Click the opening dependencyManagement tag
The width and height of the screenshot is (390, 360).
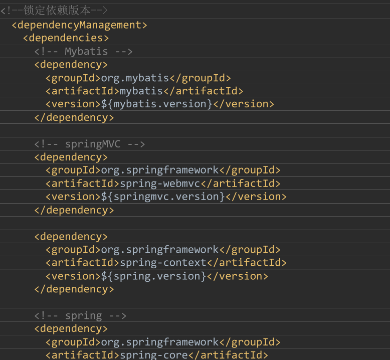coord(79,25)
